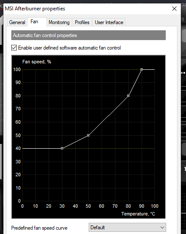Click the Fan tab label
The image size is (186, 234).
tap(34, 22)
